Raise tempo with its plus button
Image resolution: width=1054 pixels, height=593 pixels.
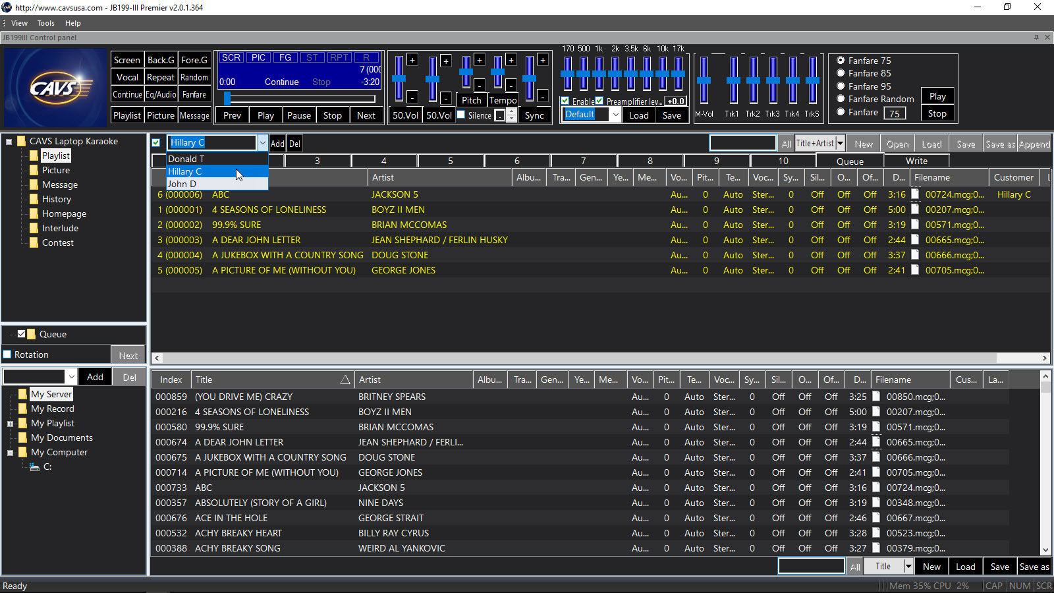click(x=511, y=60)
